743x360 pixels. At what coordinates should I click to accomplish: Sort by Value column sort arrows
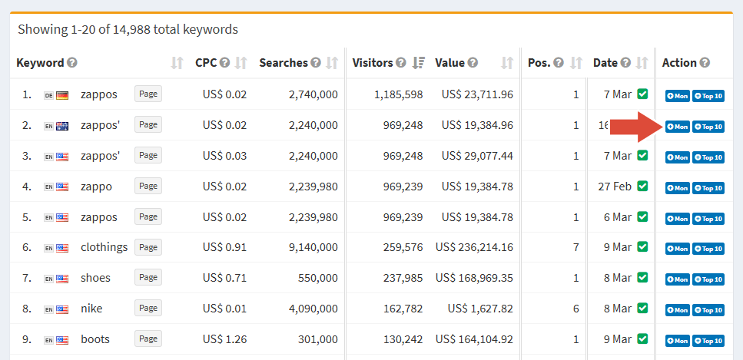point(507,63)
